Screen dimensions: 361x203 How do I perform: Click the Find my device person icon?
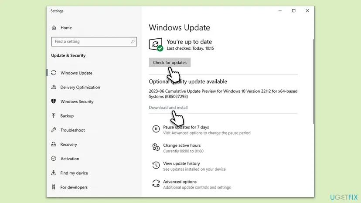[x=54, y=173]
